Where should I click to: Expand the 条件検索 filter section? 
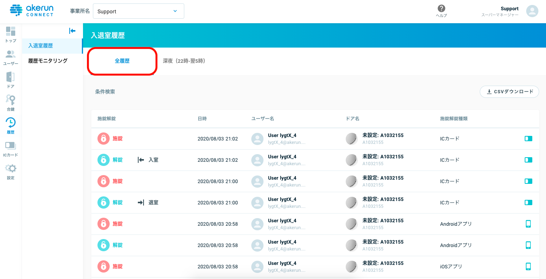tap(105, 92)
